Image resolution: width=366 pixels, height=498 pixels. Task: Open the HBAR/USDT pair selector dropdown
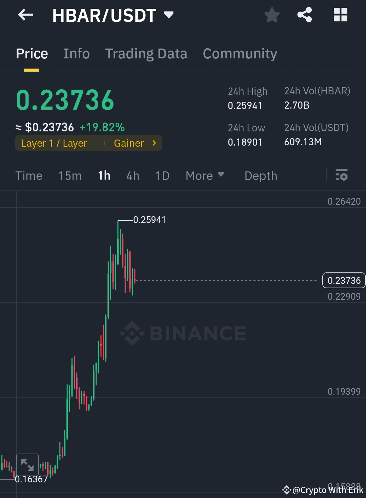[x=168, y=15]
